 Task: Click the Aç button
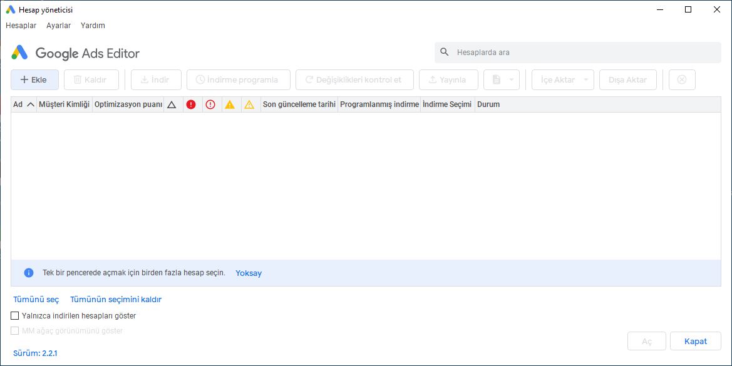647,342
